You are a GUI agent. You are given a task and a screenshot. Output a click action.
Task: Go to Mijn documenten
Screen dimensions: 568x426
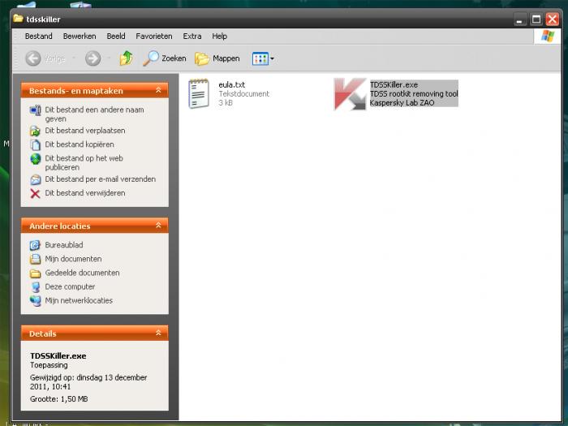tap(73, 259)
